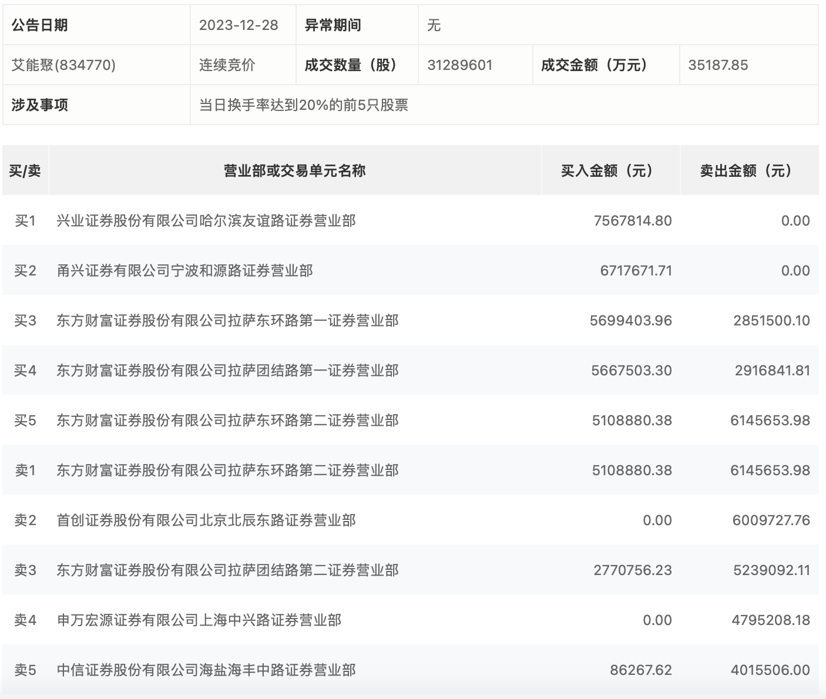Screen dimensions: 826x699
Task: Click the 0.00 sell amount in row 买1
Action: 795,220
